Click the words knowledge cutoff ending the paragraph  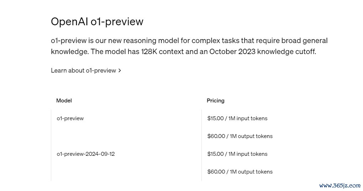286,51
